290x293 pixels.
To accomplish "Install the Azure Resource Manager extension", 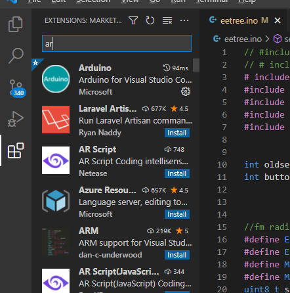I will click(x=177, y=214).
